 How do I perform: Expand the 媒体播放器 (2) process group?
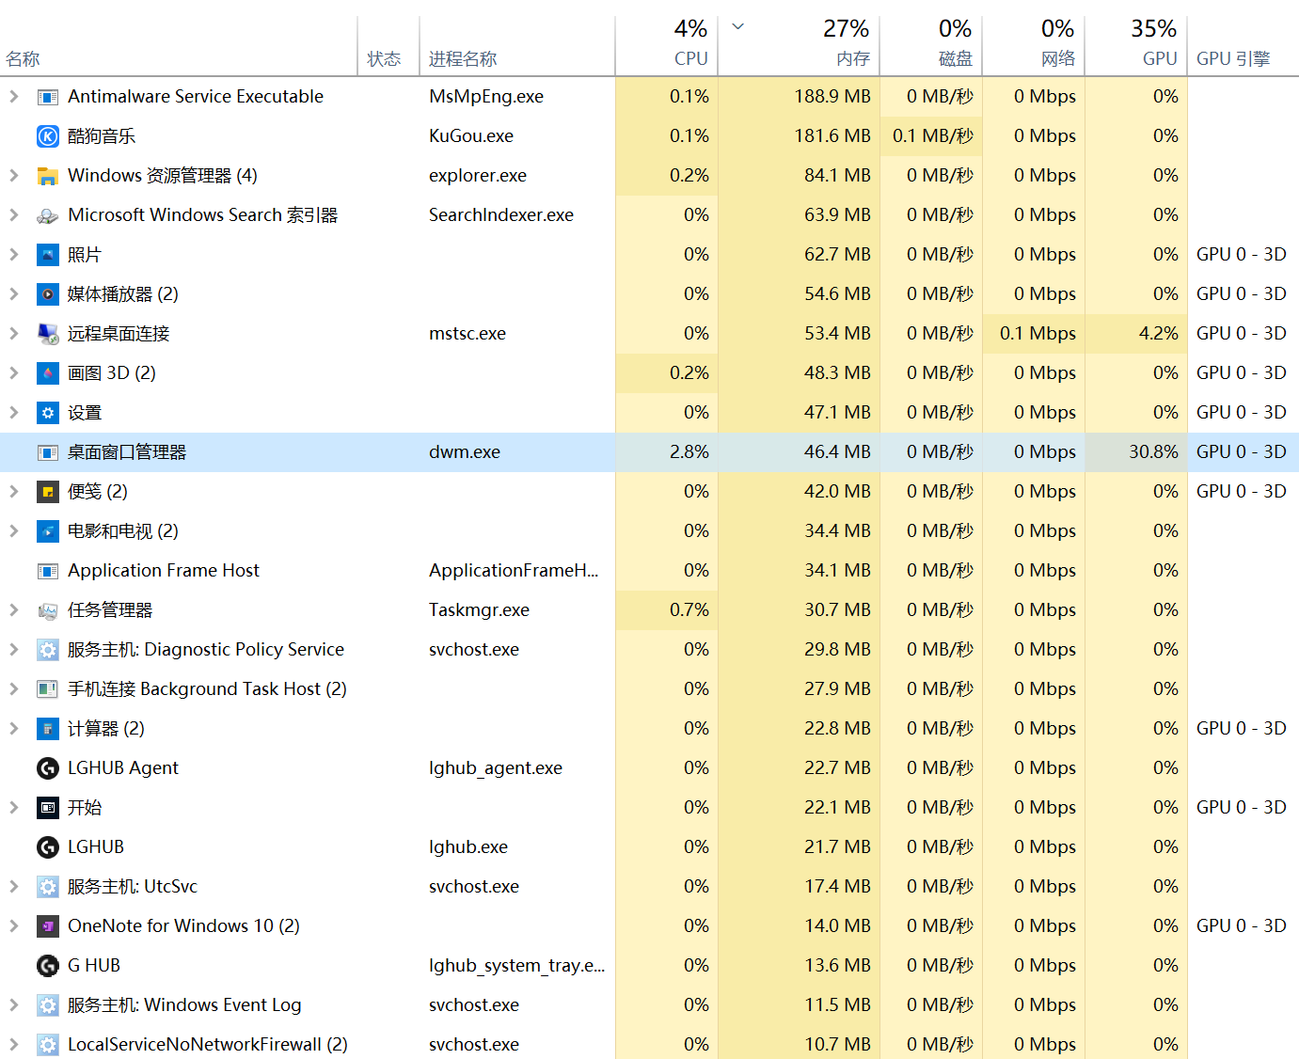(13, 293)
